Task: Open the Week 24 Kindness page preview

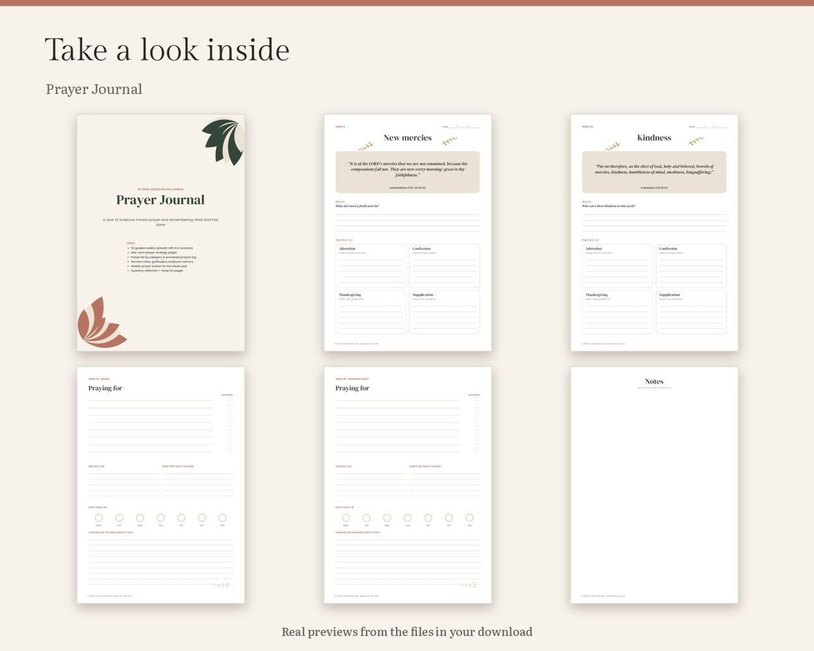Action: click(x=654, y=233)
